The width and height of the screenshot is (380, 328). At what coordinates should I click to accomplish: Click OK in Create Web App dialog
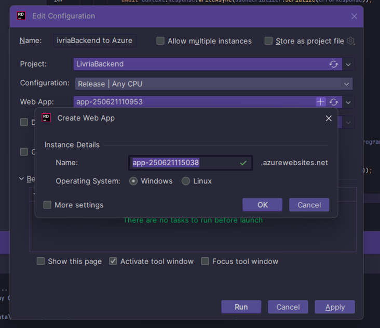263,205
